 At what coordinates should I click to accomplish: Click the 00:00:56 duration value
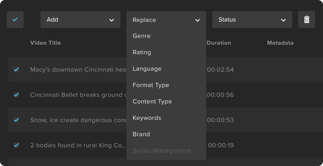pos(220,95)
